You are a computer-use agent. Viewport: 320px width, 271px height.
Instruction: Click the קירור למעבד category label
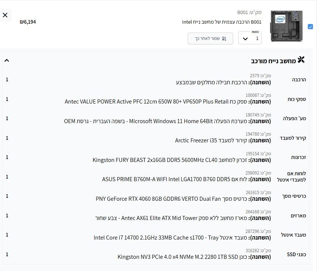coord(293,138)
